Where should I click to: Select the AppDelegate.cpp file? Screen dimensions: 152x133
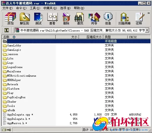click(18, 114)
